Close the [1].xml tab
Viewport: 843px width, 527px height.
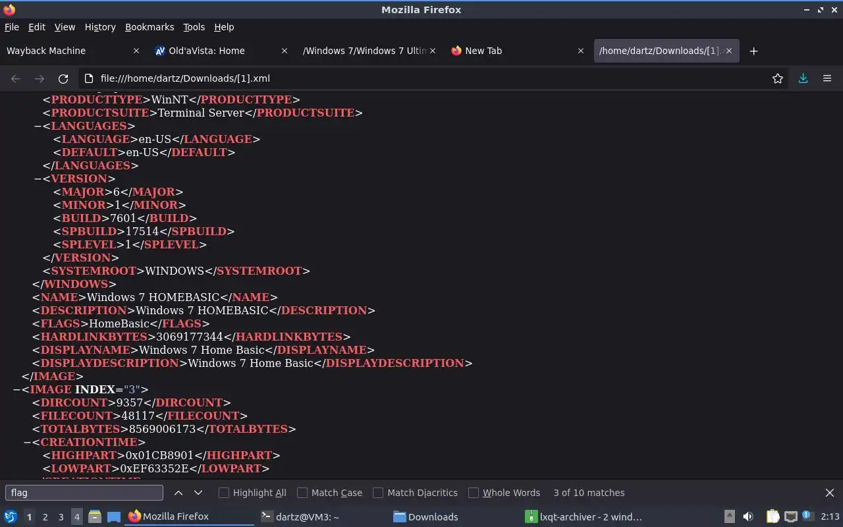point(729,51)
